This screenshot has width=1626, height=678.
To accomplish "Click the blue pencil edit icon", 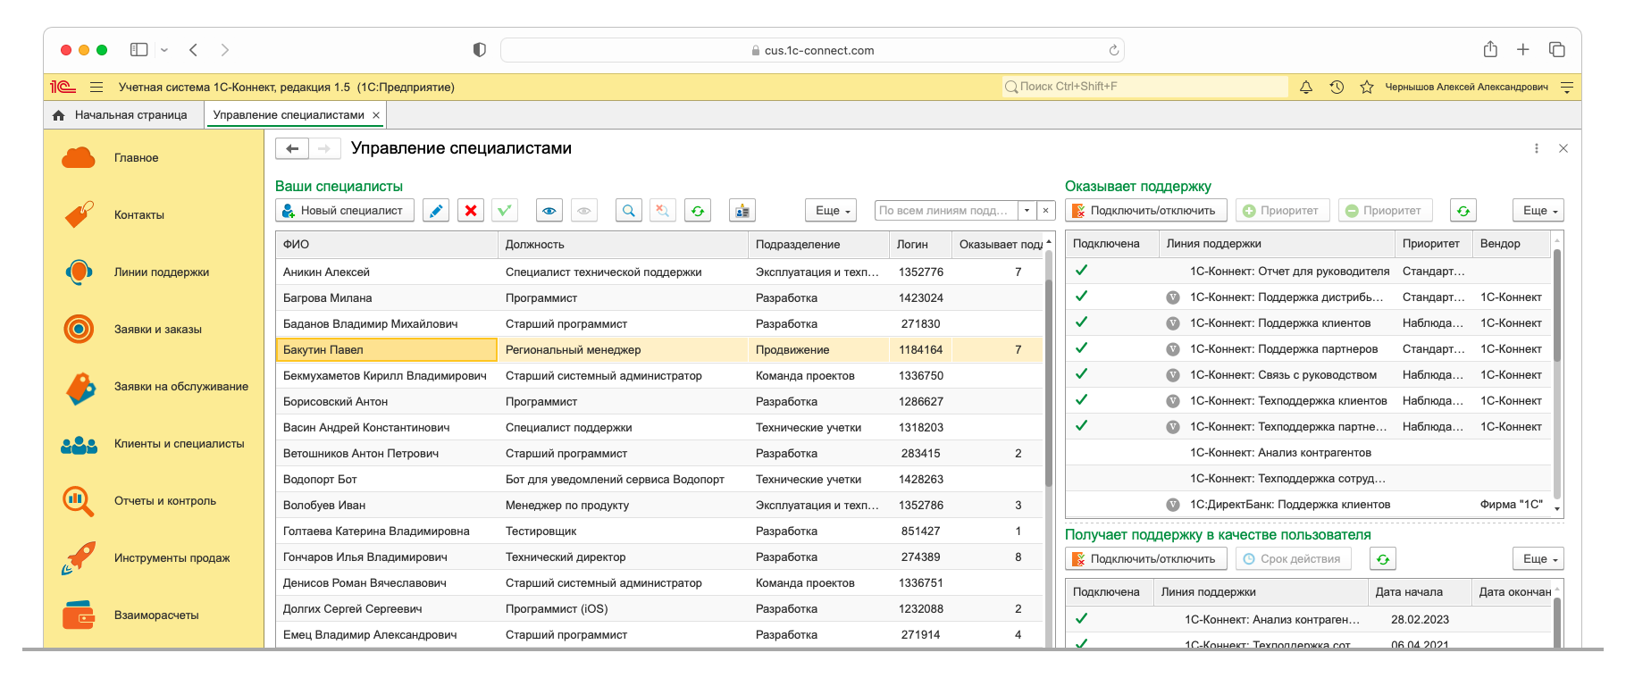I will (436, 211).
